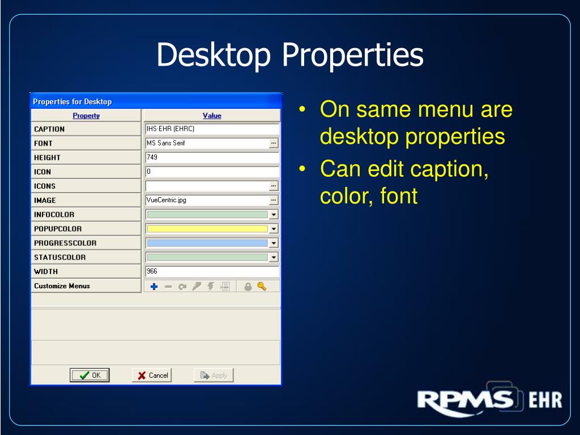Select the ICON property row label
580x435 pixels.
click(x=86, y=172)
